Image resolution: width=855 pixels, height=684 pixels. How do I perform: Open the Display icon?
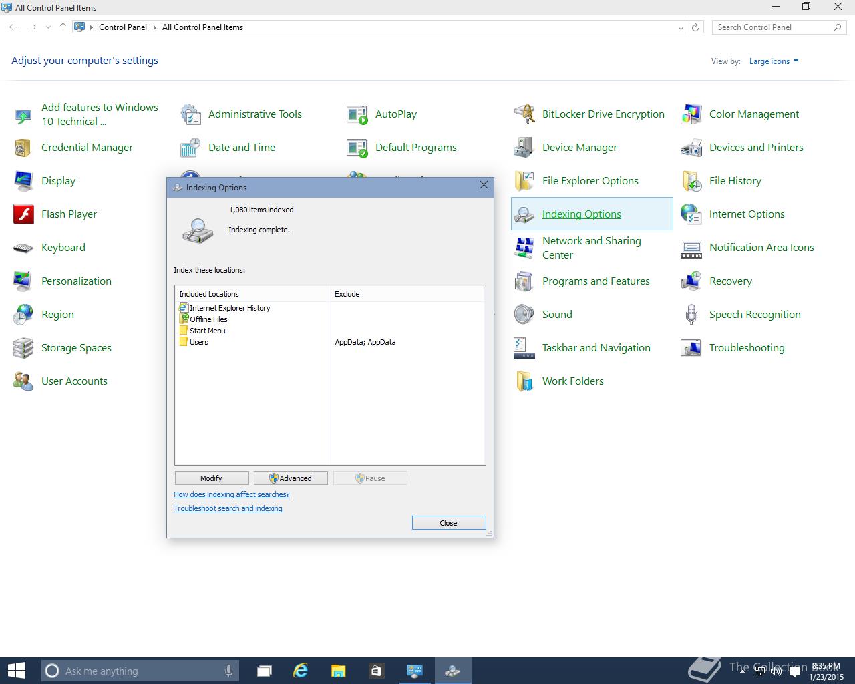tap(23, 181)
